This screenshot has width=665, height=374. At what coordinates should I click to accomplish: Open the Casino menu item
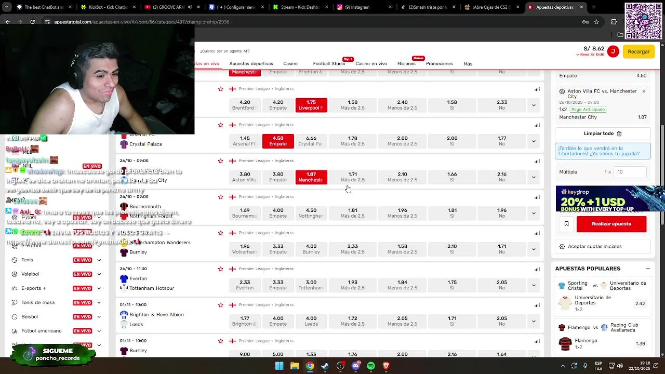coord(290,63)
